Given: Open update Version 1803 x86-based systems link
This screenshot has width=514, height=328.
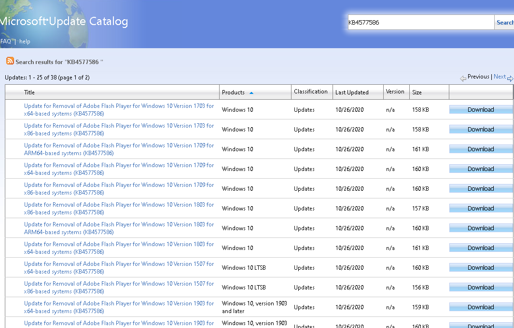Looking at the screenshot, I should 119,208.
